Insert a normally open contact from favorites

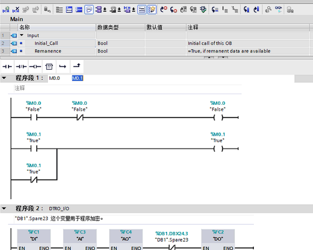7,67
